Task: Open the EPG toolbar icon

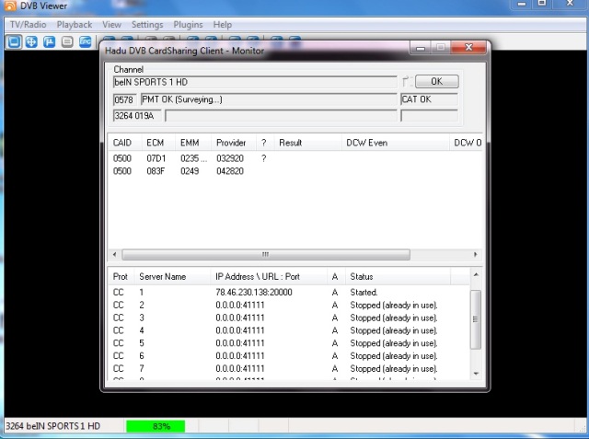Action: pyautogui.click(x=86, y=41)
